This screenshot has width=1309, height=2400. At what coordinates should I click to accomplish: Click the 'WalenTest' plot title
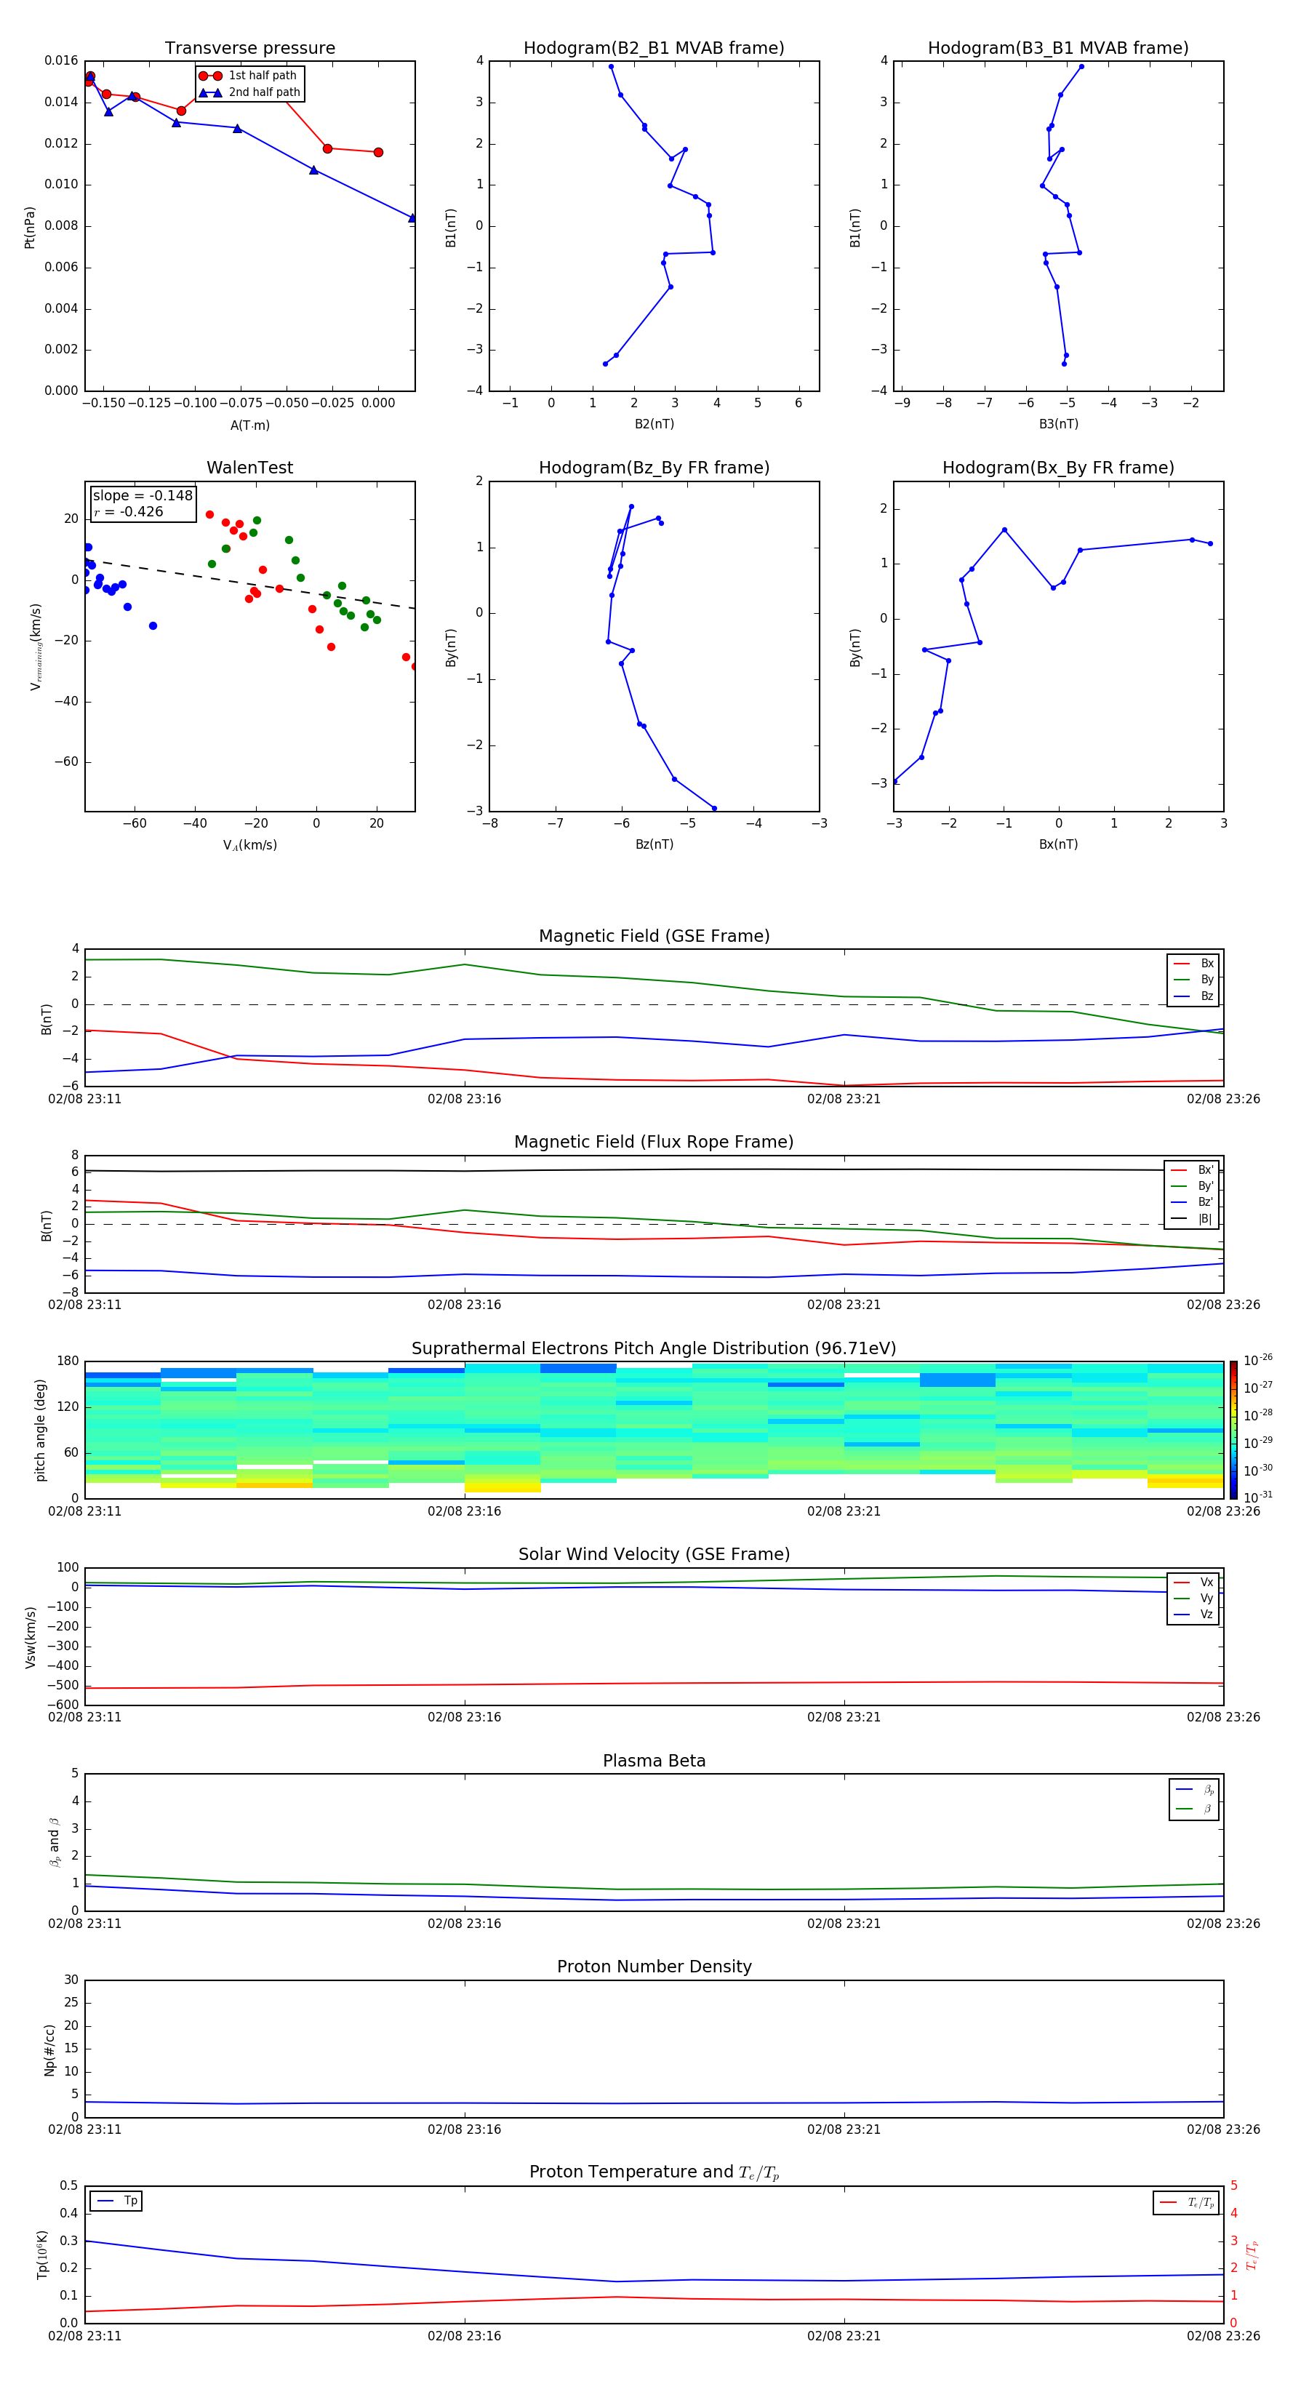pyautogui.click(x=249, y=468)
